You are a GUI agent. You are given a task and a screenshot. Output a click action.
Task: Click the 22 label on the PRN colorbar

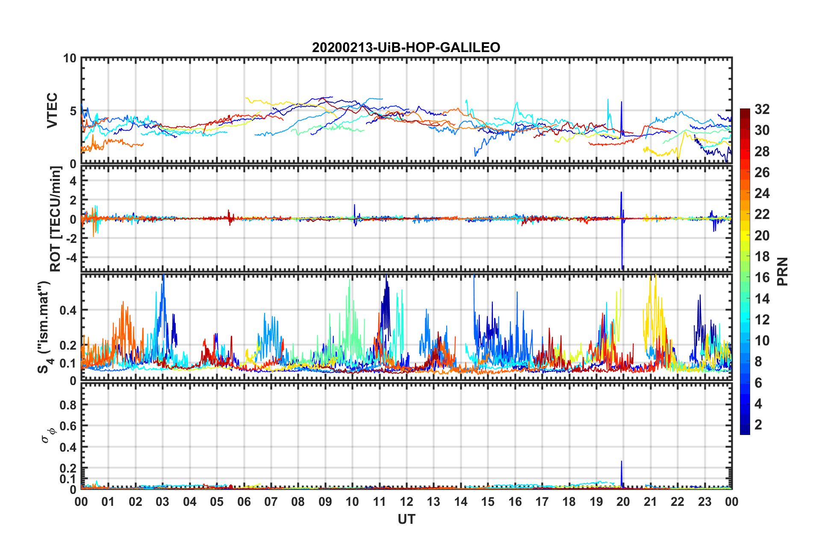(x=762, y=214)
